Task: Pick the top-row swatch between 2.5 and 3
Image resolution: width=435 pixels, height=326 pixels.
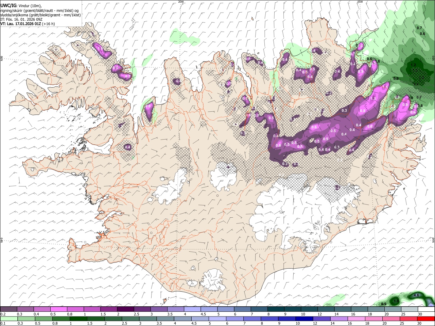Action: [x=142, y=309]
